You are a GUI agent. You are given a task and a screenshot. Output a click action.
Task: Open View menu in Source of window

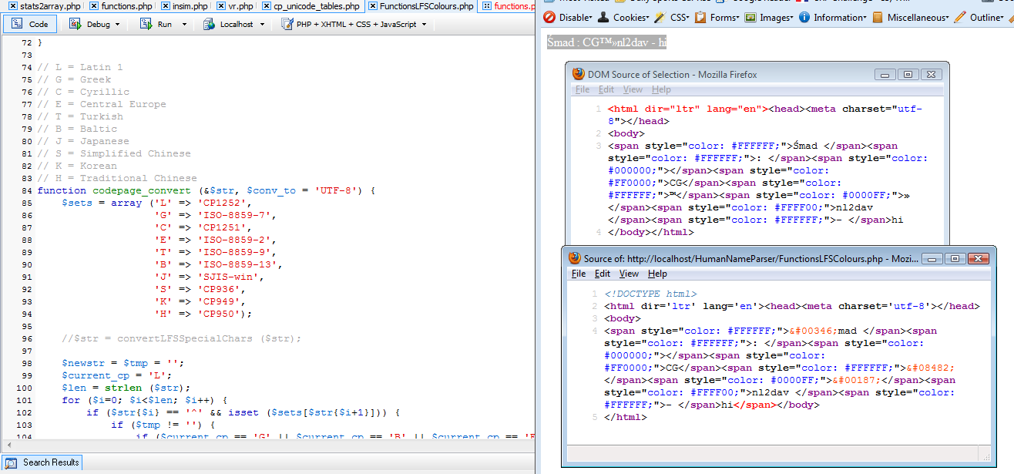(x=629, y=274)
